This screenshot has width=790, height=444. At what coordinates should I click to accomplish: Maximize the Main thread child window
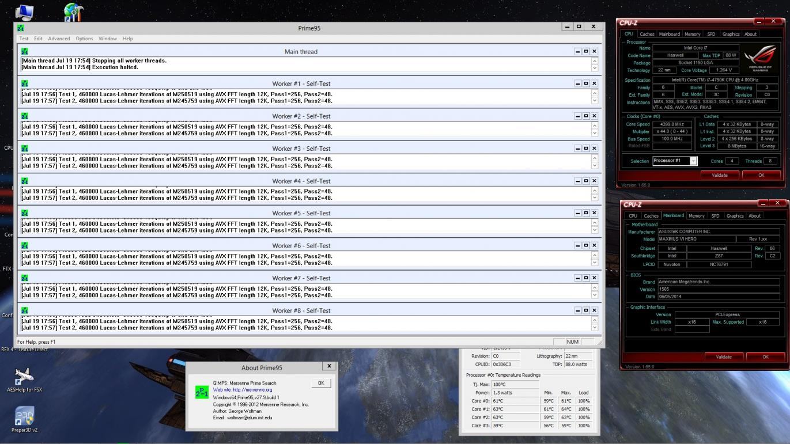[586, 51]
